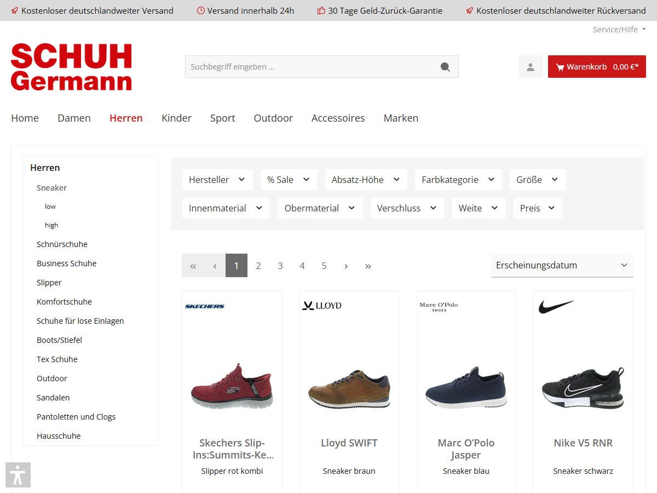Open the Kinder category

[176, 118]
